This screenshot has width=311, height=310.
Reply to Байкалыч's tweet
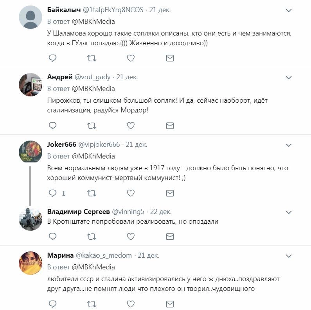click(x=52, y=58)
